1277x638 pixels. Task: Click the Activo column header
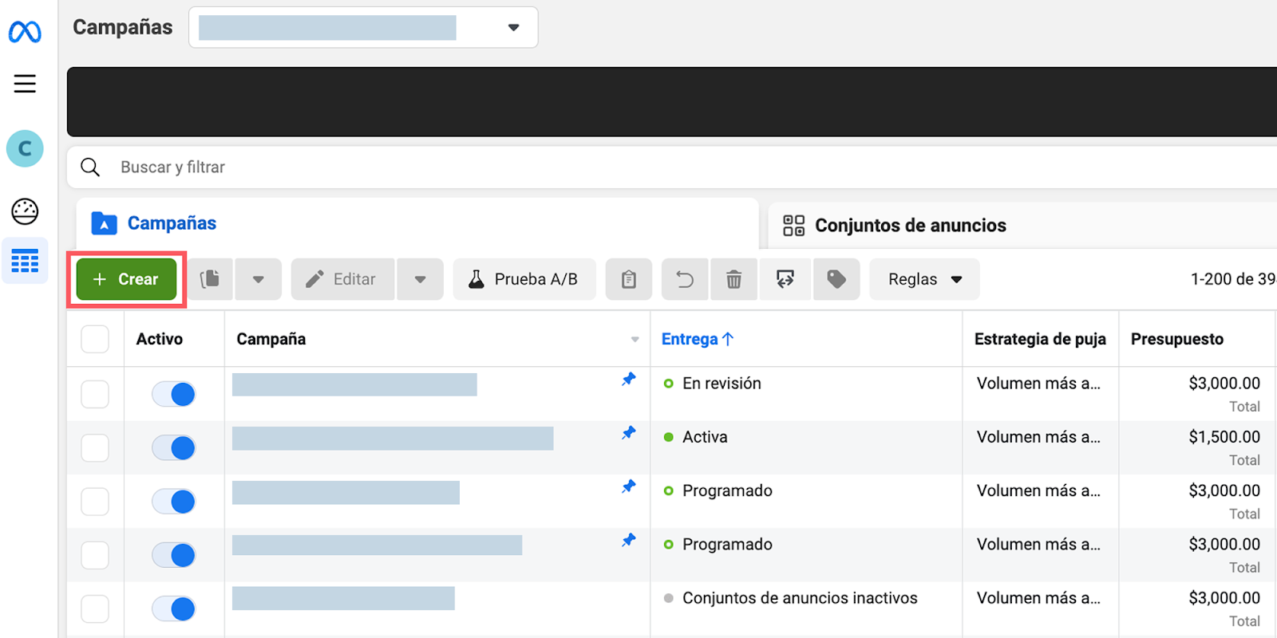click(x=160, y=339)
